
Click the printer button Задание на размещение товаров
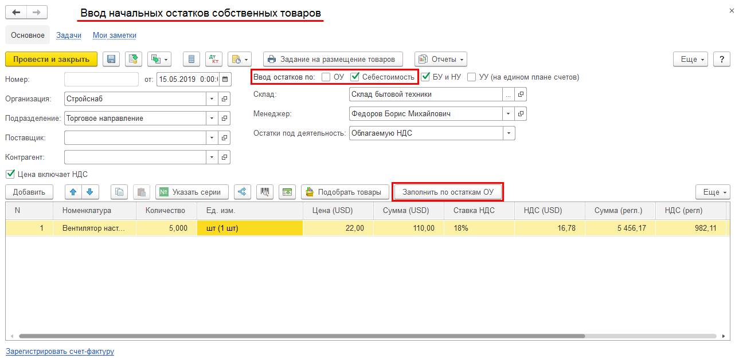pyautogui.click(x=333, y=59)
